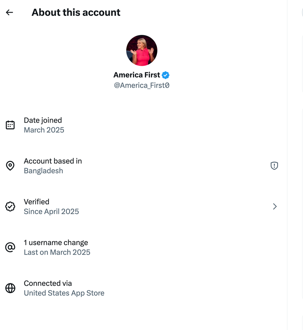Click the blue verified checkmark badge

[166, 75]
